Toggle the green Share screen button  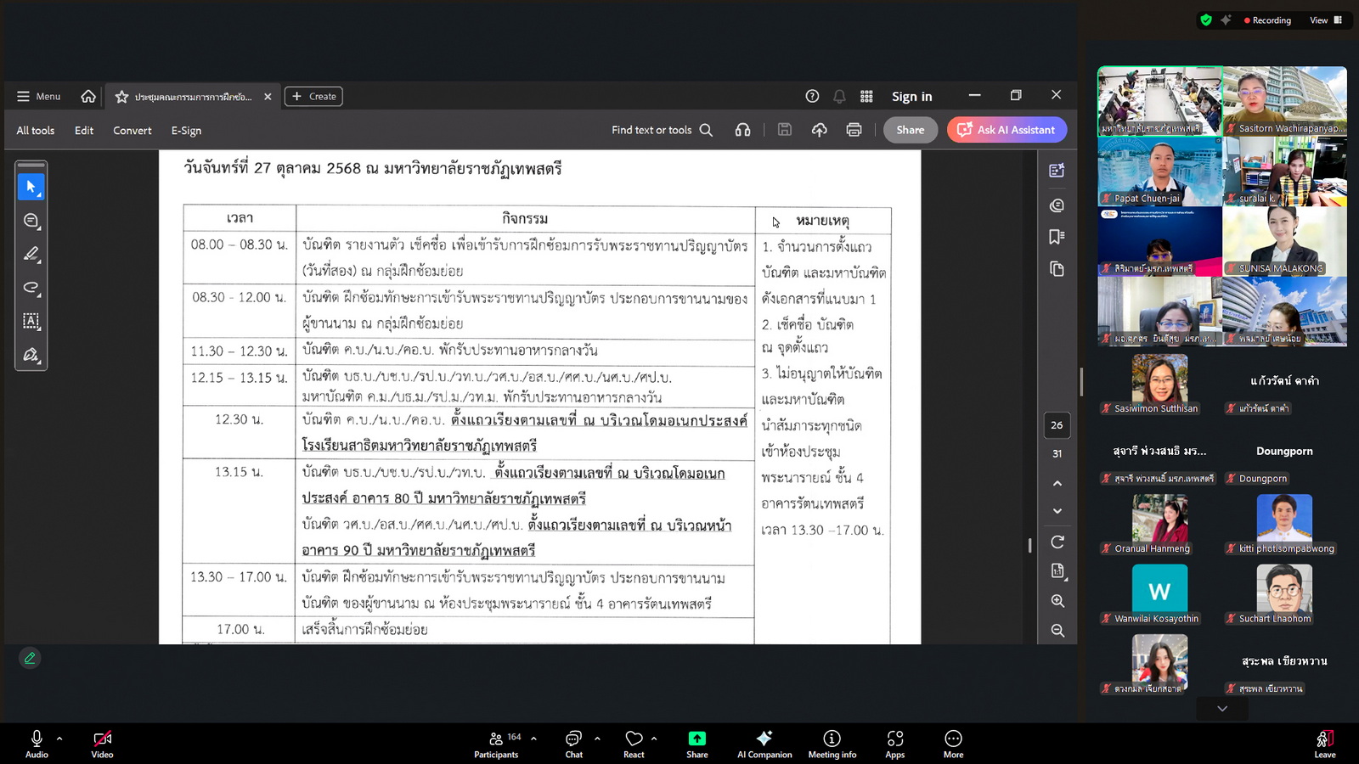[696, 744]
